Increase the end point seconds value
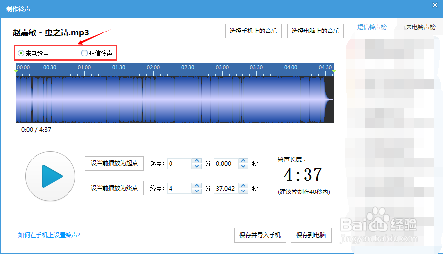This screenshot has height=254, width=443. coord(243,186)
